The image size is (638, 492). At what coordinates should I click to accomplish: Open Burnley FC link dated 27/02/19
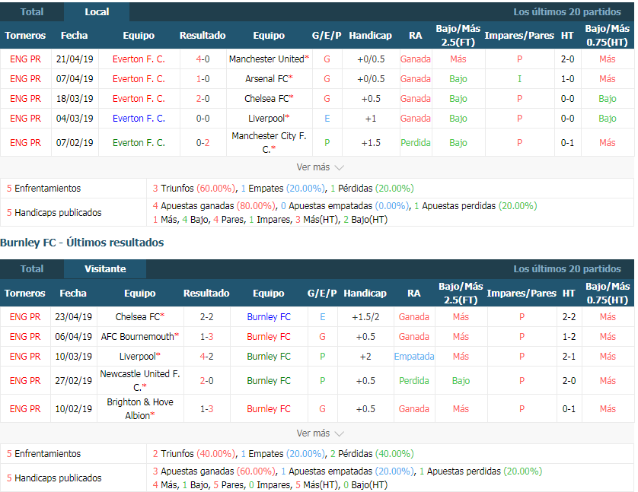(x=269, y=381)
